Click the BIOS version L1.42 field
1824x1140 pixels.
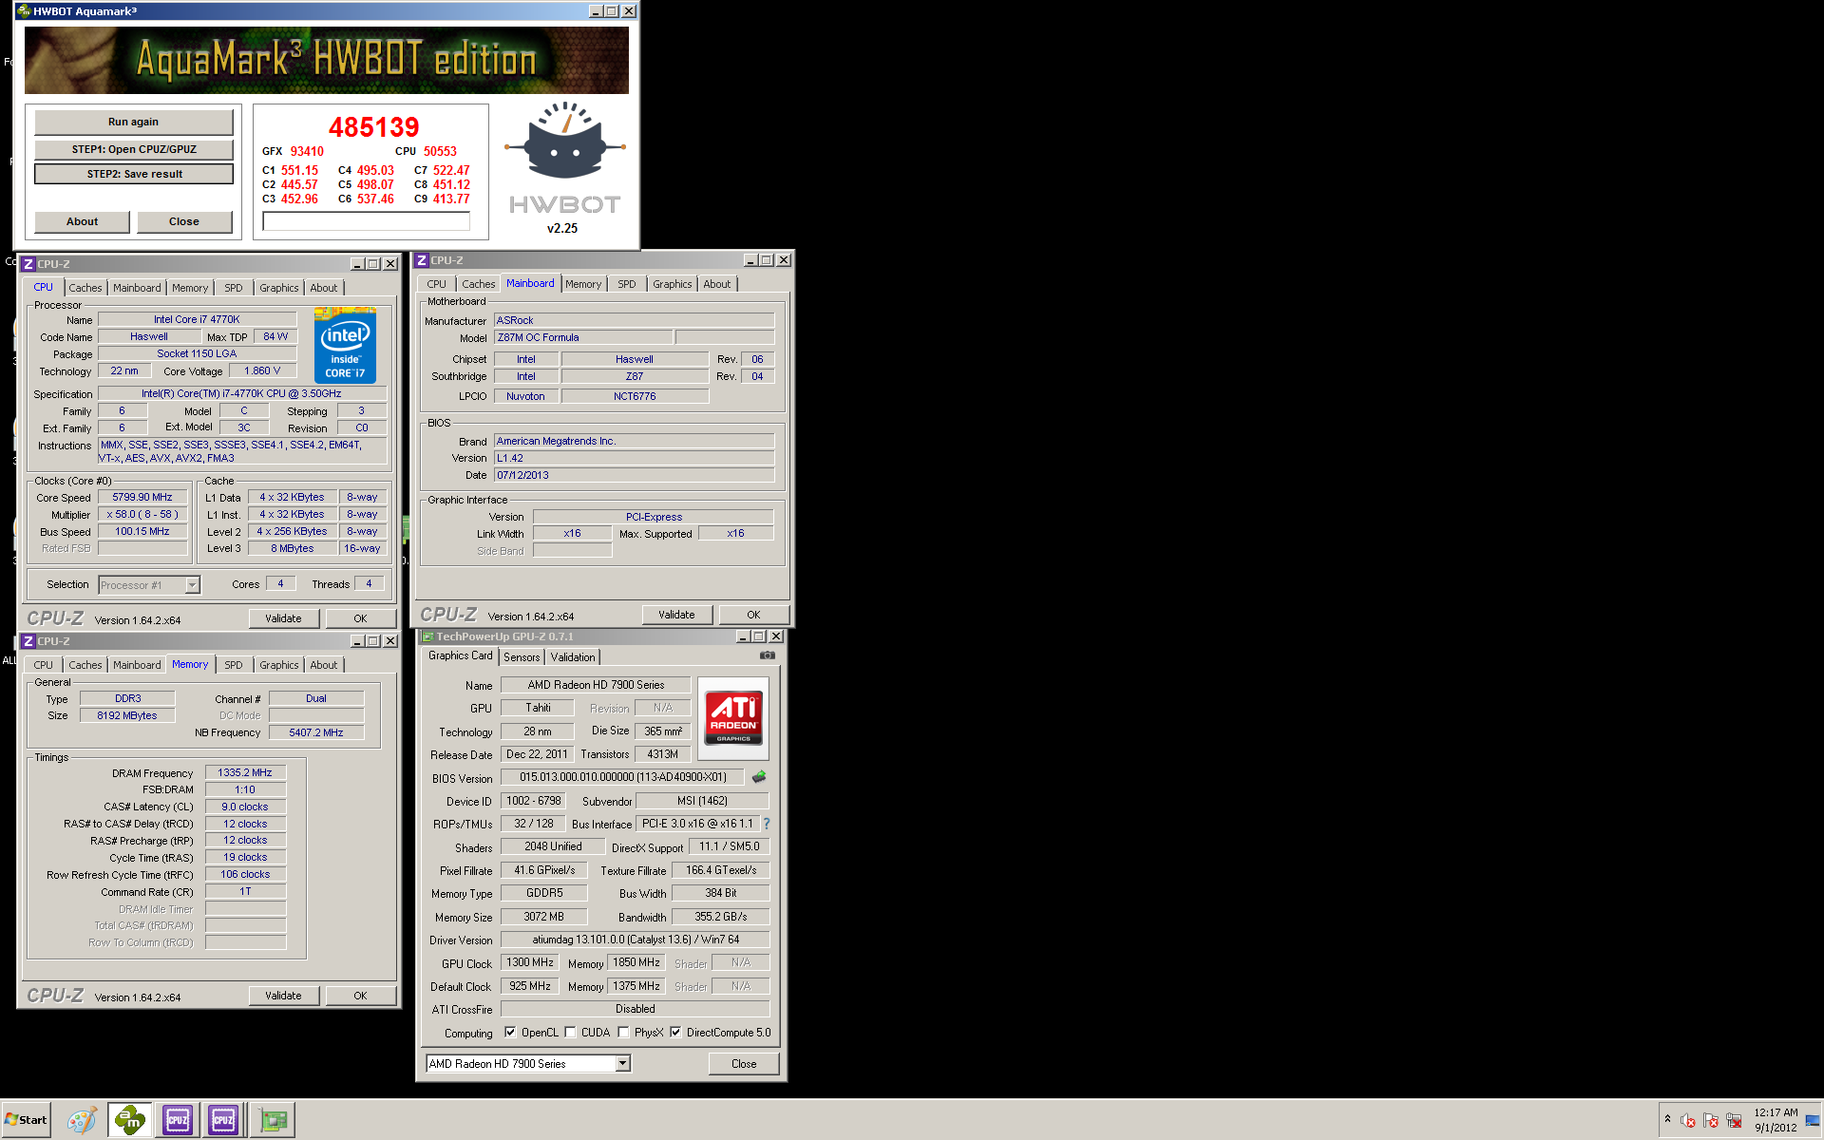[634, 458]
